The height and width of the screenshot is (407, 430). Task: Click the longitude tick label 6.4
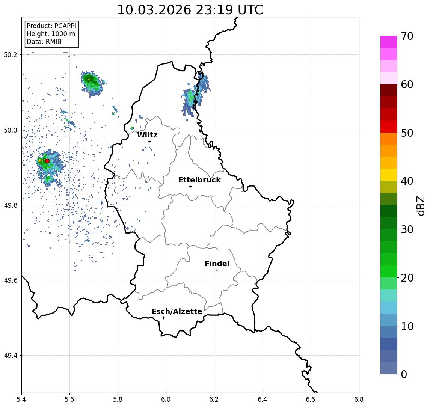point(263,399)
